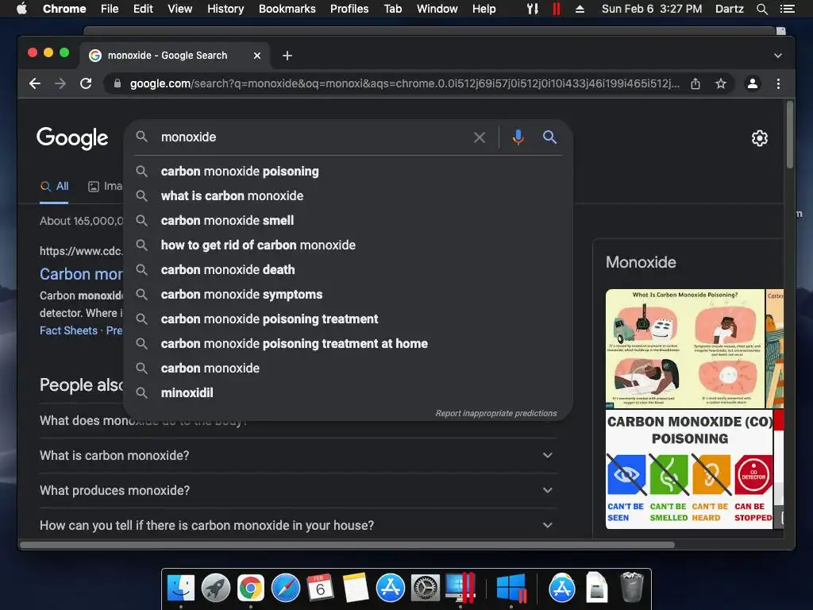813x610 pixels.
Task: Open 'What Is Carbon Monoxide Poisoning?' infographic
Action: [684, 349]
